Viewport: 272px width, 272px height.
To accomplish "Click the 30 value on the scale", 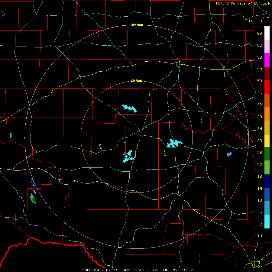I will (x=260, y=141).
